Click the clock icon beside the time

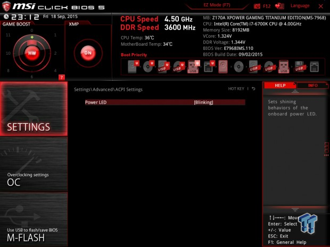pos(6,16)
